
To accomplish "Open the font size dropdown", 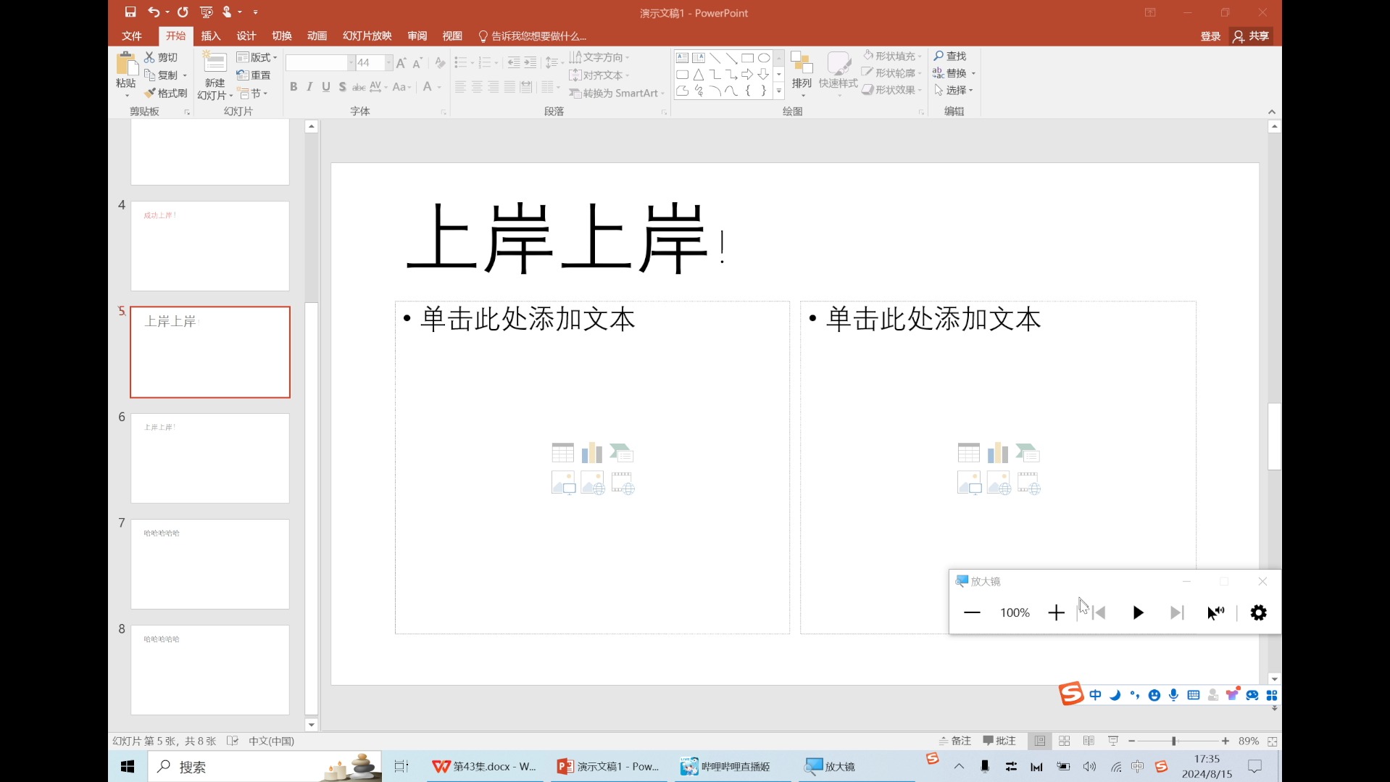I will (387, 63).
